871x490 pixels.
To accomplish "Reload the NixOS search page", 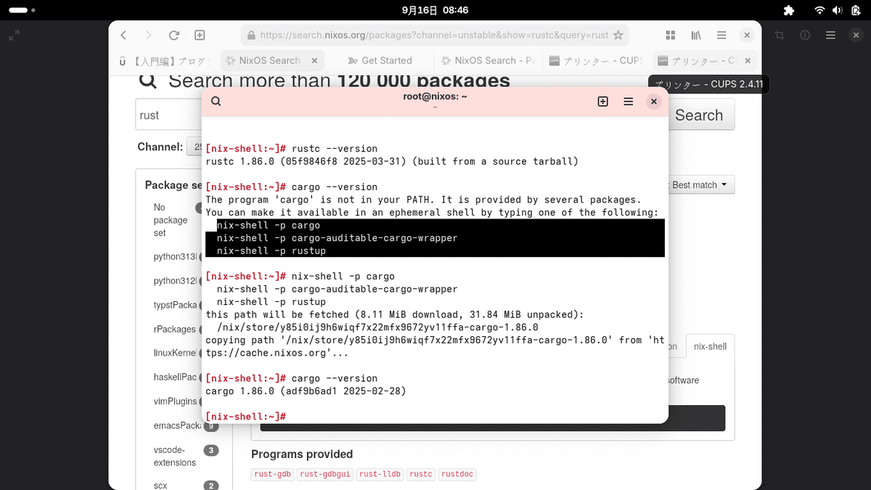I will (174, 34).
